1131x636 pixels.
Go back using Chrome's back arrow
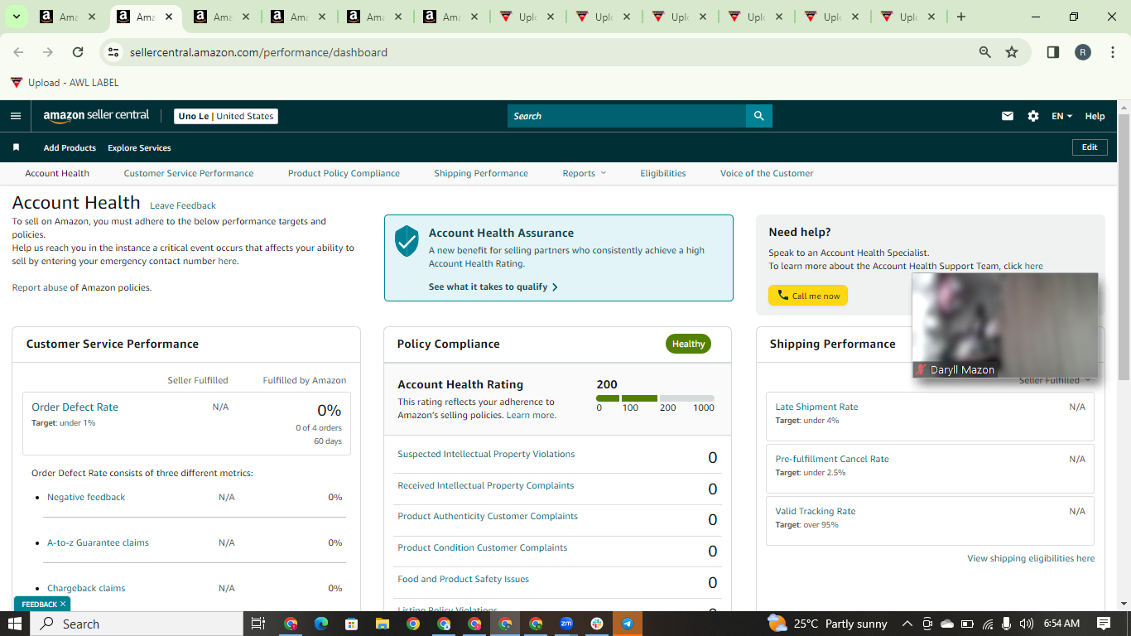click(x=18, y=52)
